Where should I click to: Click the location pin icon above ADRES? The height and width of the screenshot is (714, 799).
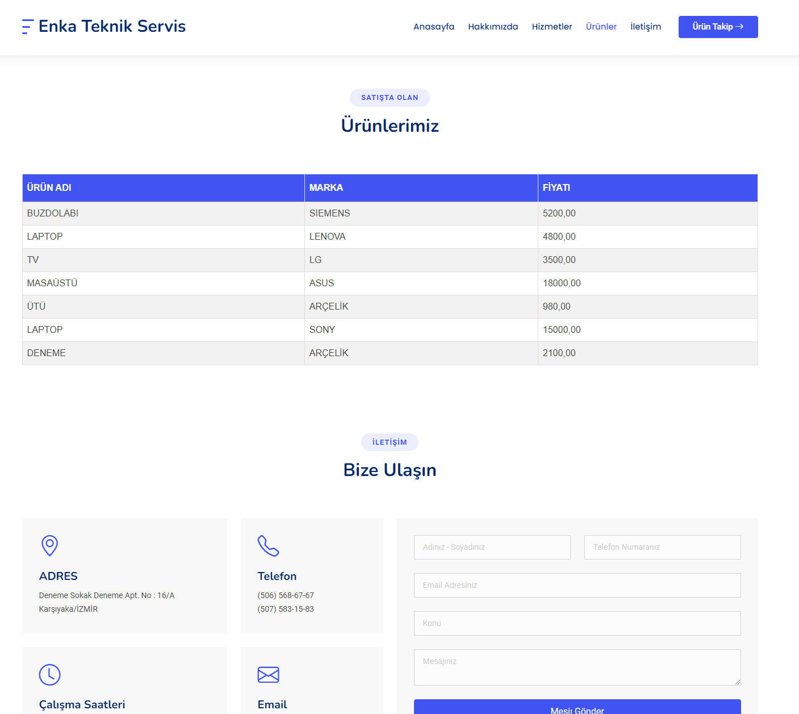coord(50,545)
